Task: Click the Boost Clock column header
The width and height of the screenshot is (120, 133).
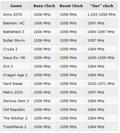Action: tap(71, 6)
